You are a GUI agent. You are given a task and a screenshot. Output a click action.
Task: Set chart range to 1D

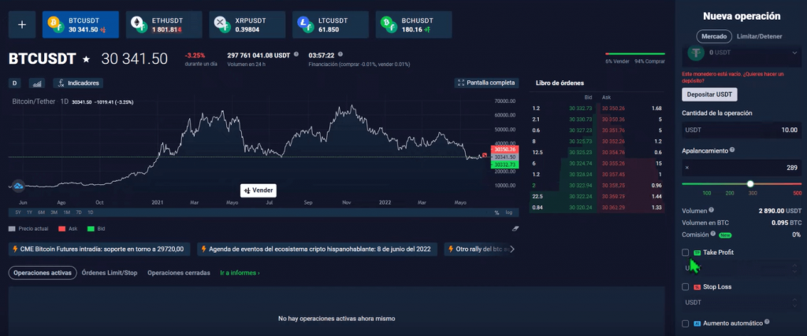90,212
